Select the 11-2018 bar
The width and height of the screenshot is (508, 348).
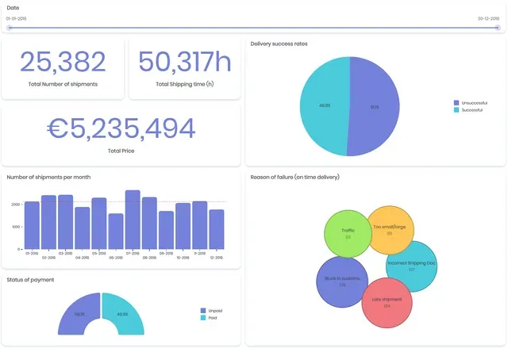(x=200, y=225)
